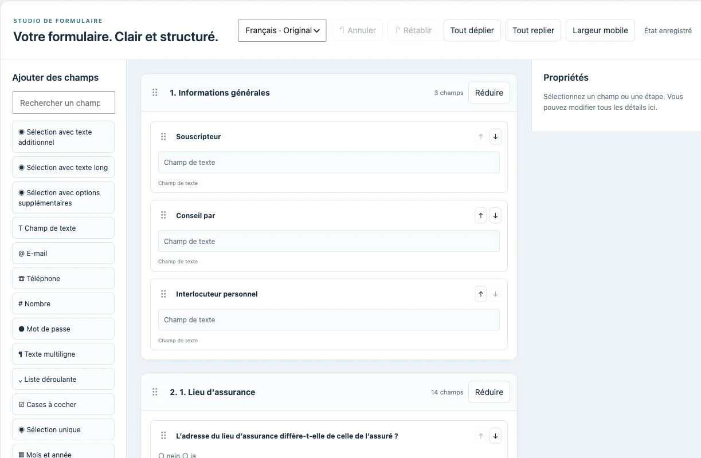Click Interlocuteur personnel text input preview
The image size is (701, 458).
329,320
